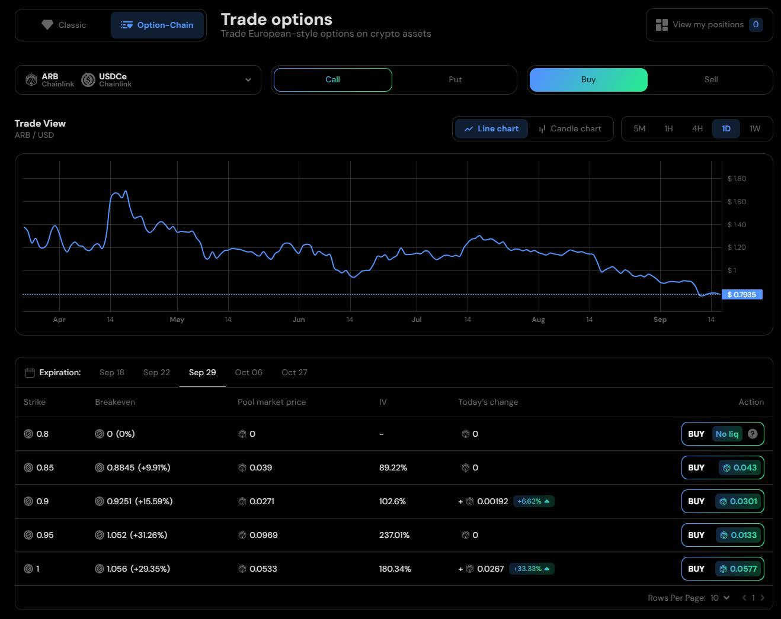Click the View my positions grid icon
The height and width of the screenshot is (619, 781).
662,25
